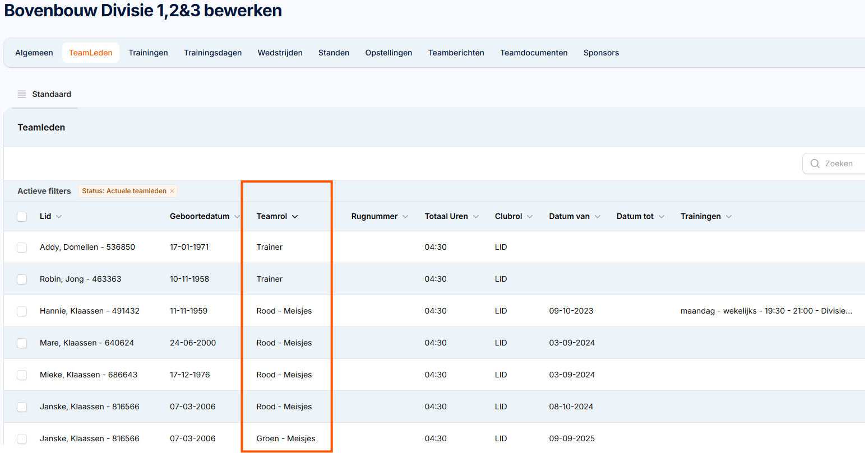The height and width of the screenshot is (453, 865).
Task: Click birthdate 24-06-2000
Action: [193, 343]
